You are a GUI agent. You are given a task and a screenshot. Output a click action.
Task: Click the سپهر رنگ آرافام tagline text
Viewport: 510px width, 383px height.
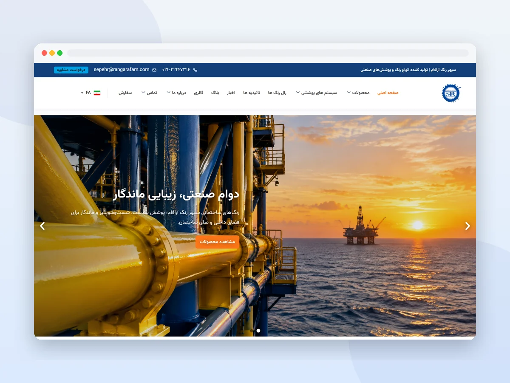pyautogui.click(x=408, y=70)
